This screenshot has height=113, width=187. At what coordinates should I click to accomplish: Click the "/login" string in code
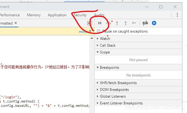point(9,97)
